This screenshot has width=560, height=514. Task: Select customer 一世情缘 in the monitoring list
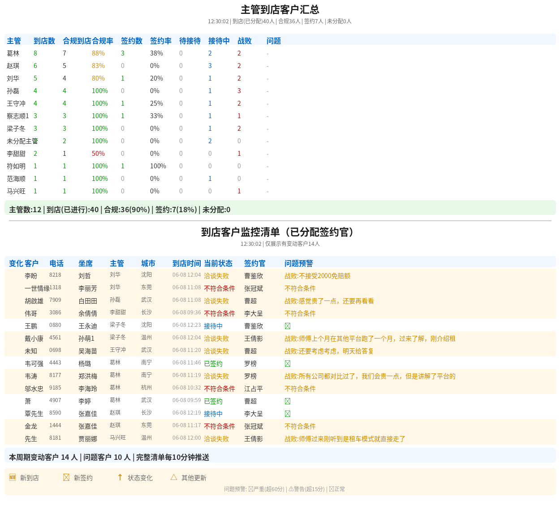coord(37,289)
